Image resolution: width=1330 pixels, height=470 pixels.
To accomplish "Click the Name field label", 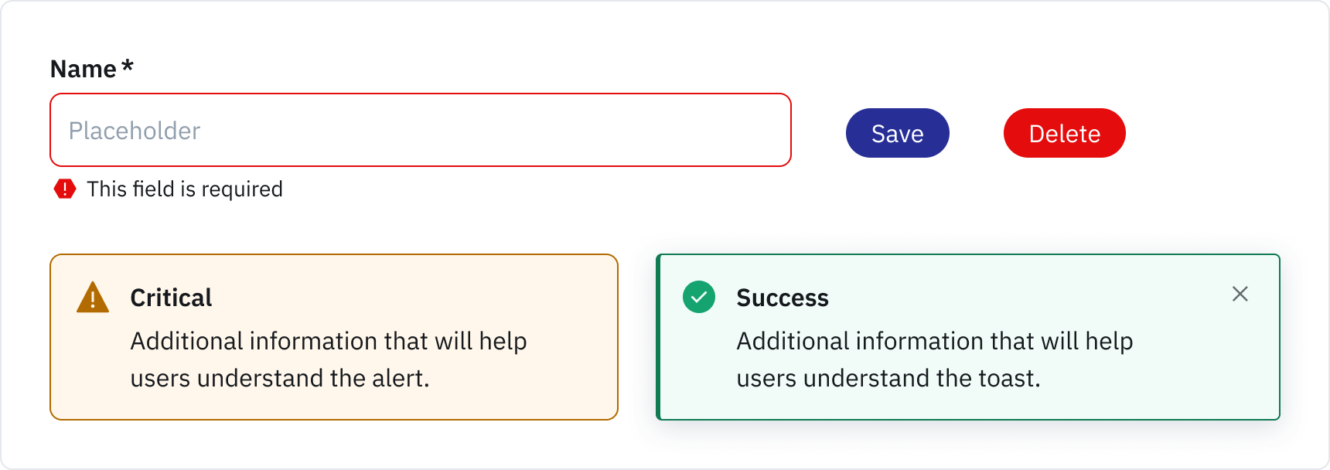I will pos(83,69).
